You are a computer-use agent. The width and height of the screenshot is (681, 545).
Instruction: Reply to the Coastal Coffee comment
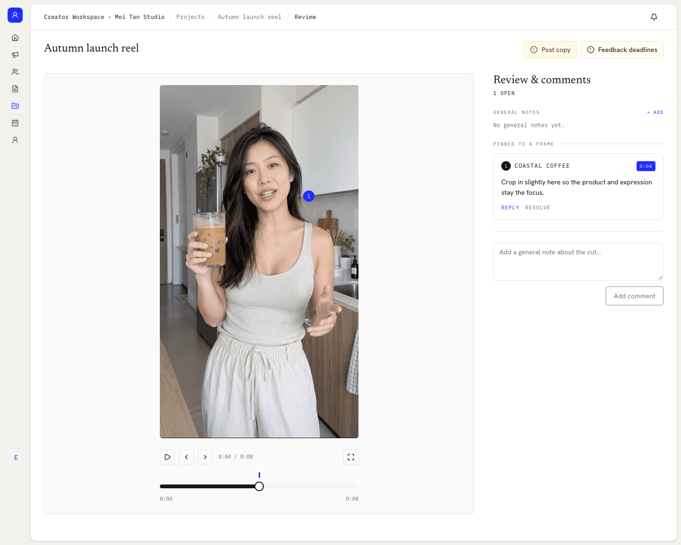(510, 208)
